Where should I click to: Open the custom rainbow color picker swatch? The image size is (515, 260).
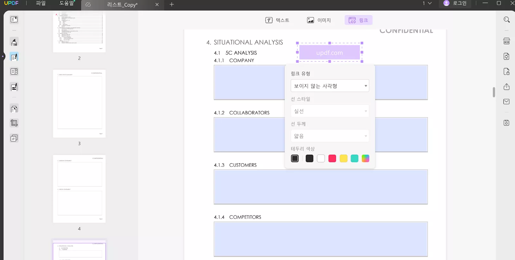[365, 159]
